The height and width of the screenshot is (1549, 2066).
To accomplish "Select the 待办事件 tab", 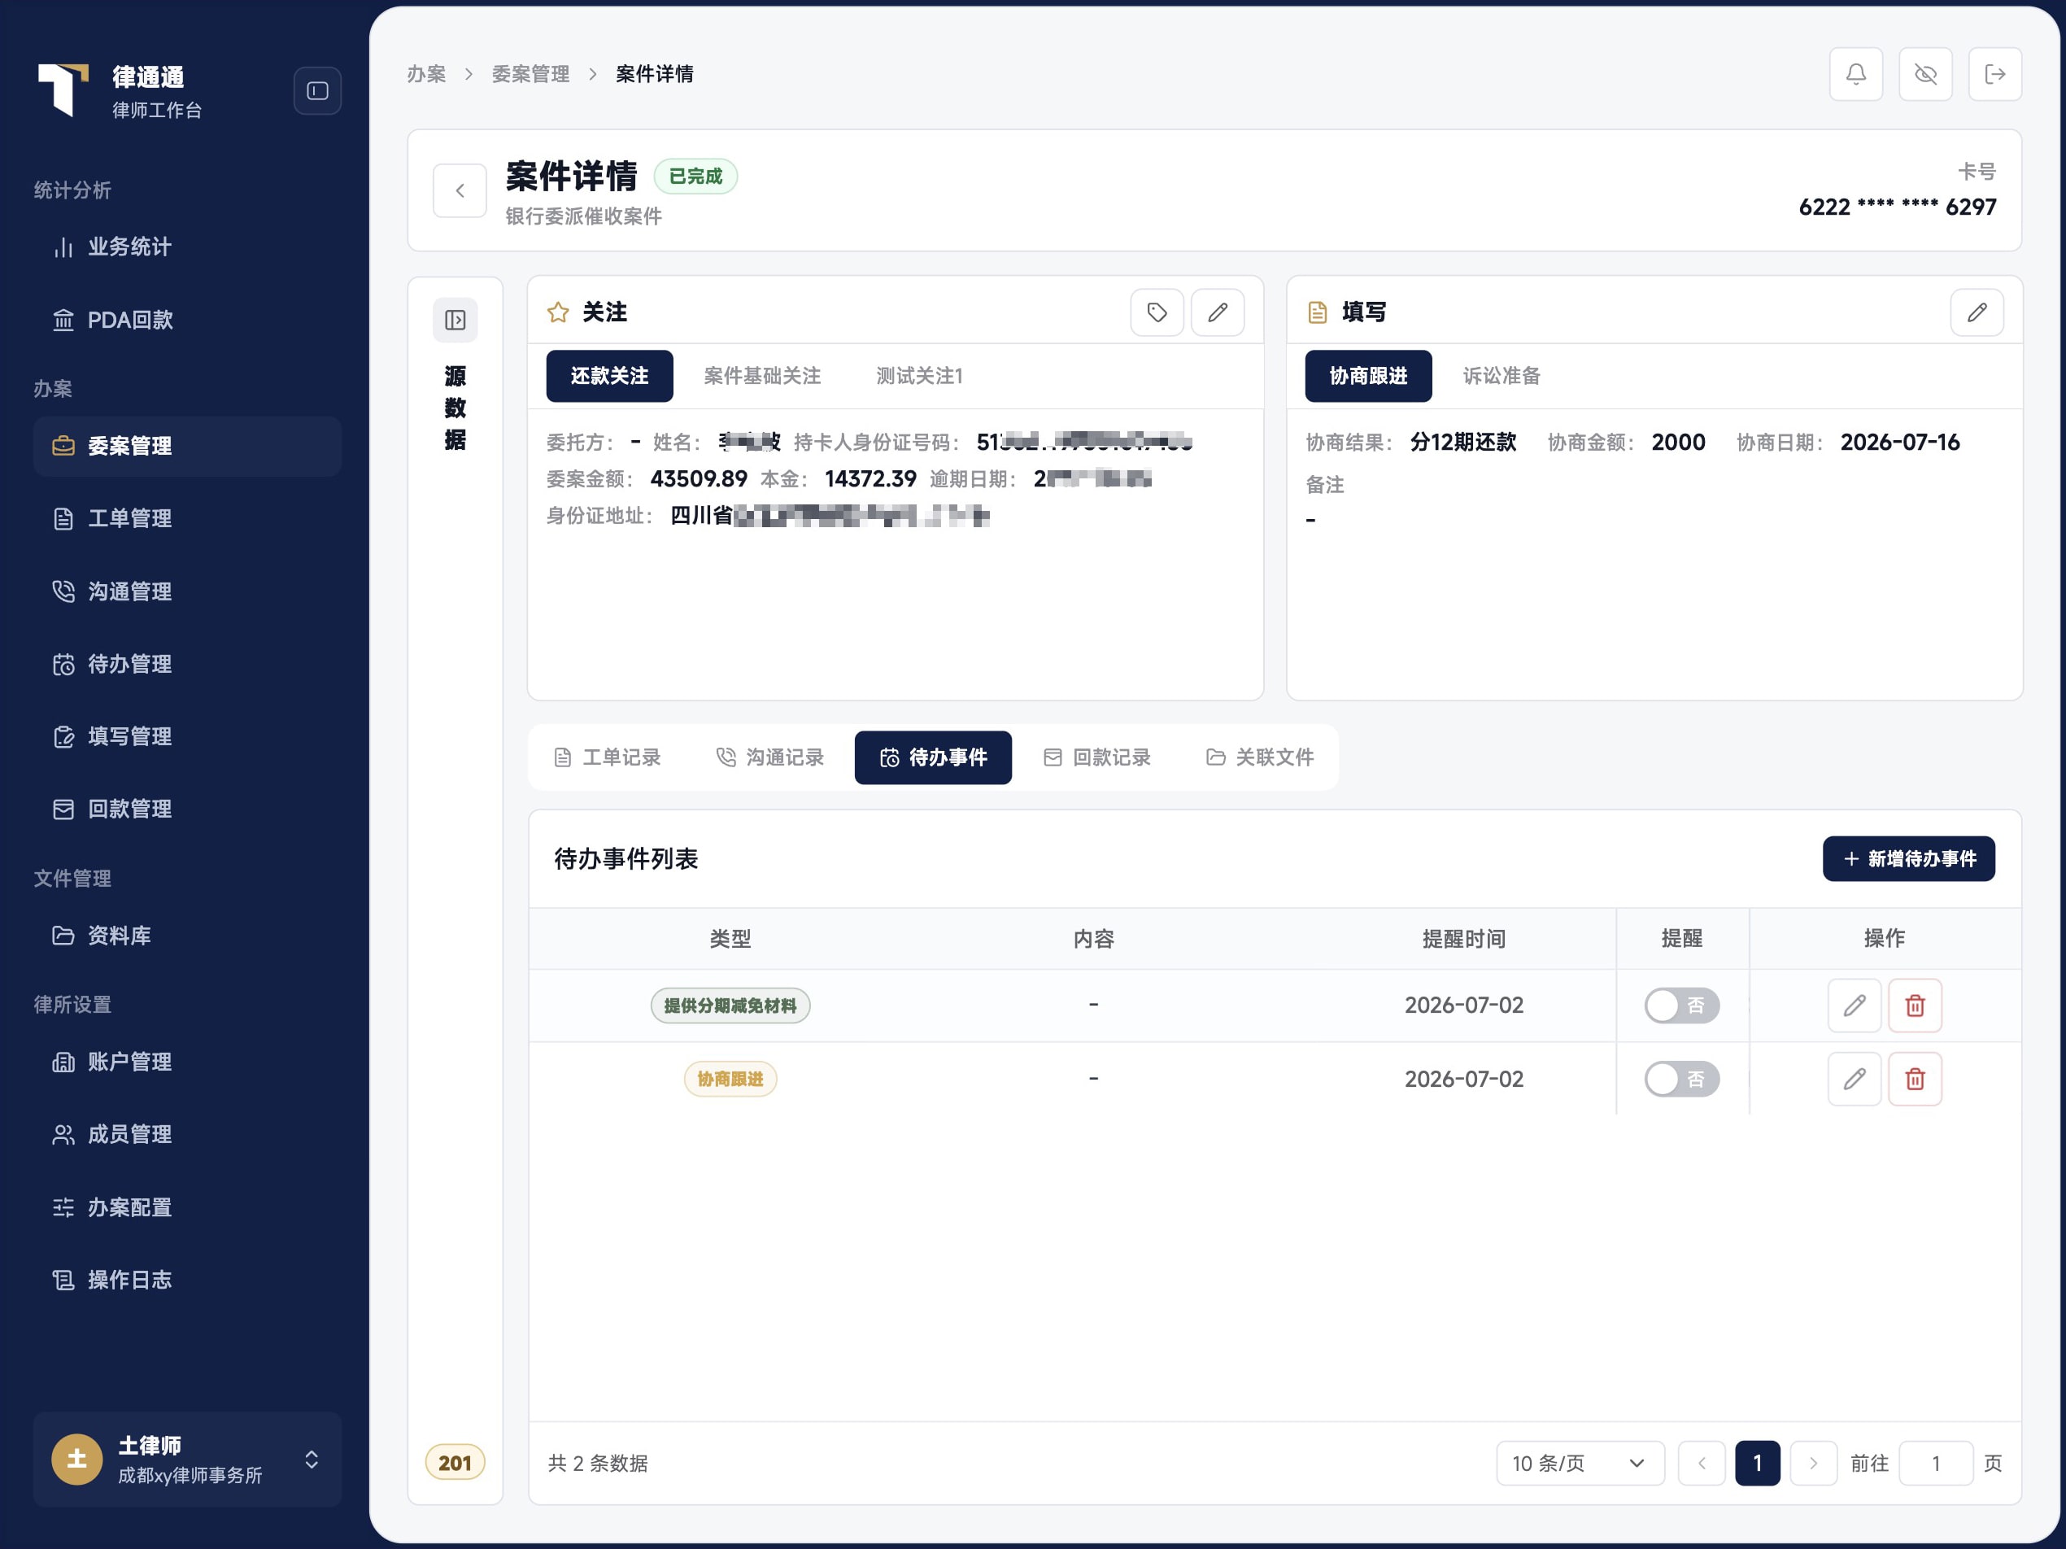I will coord(933,757).
